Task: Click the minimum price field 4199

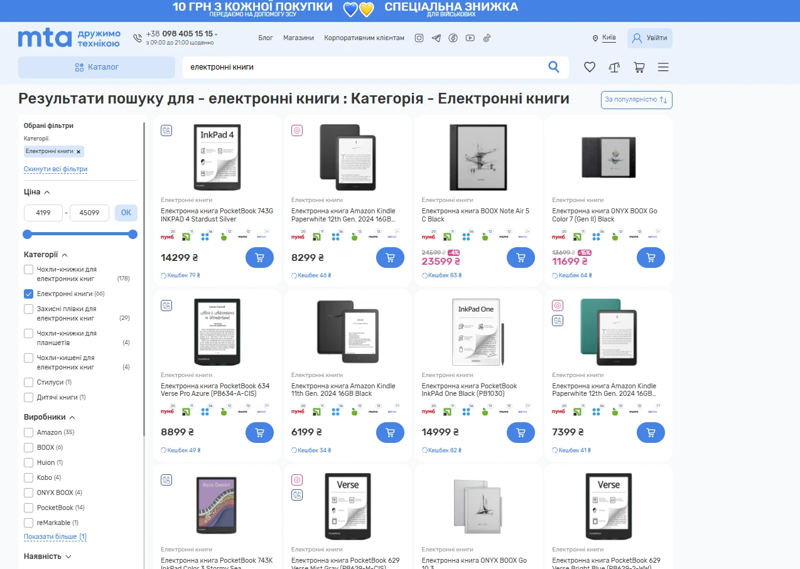Action: coord(43,213)
